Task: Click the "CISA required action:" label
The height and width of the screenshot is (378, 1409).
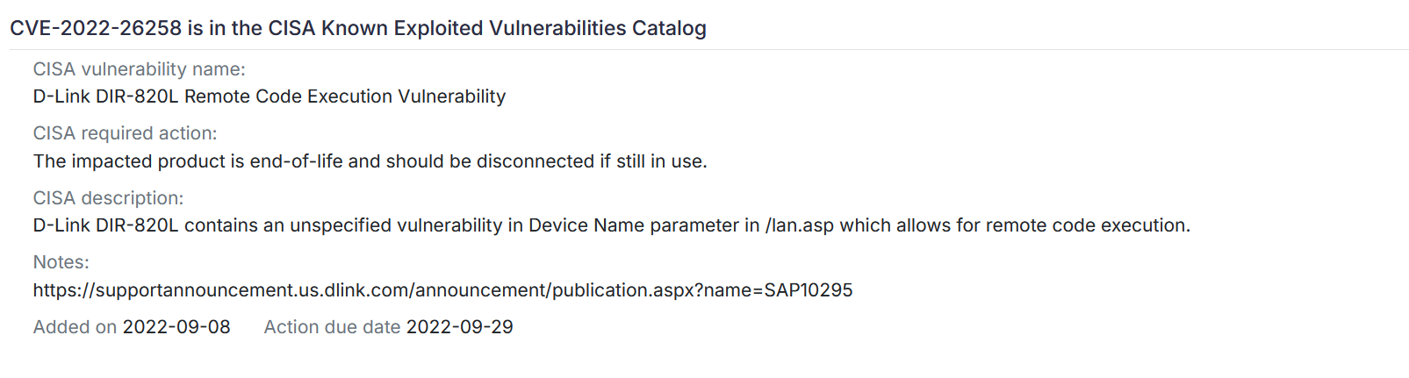Action: [x=125, y=133]
